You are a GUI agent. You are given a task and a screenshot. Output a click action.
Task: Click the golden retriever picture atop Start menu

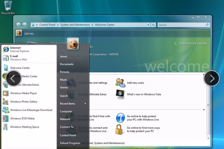[x=73, y=44]
